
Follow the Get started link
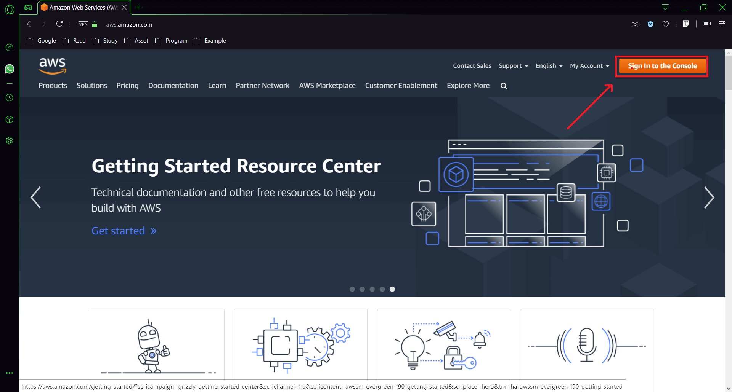click(124, 231)
